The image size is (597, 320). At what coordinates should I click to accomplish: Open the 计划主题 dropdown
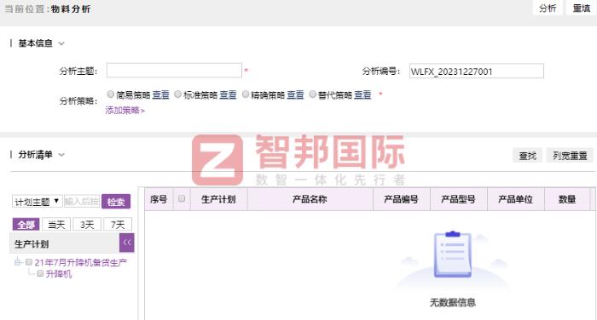(37, 202)
